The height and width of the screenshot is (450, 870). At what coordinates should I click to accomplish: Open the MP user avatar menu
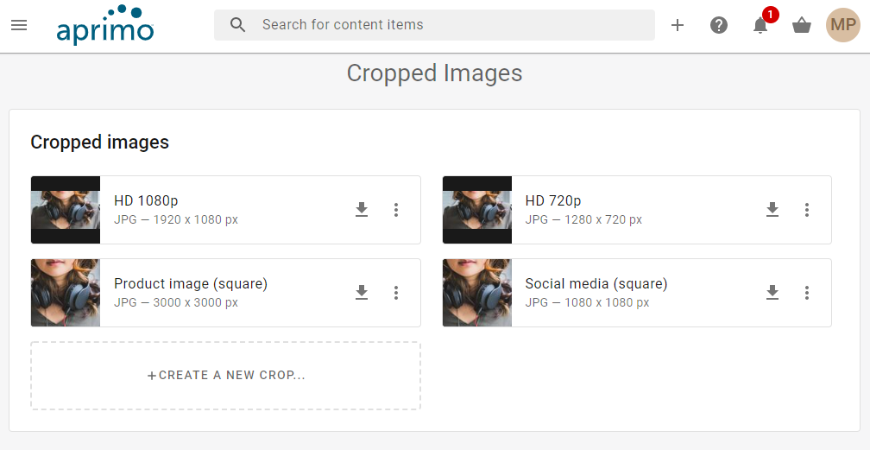point(842,25)
